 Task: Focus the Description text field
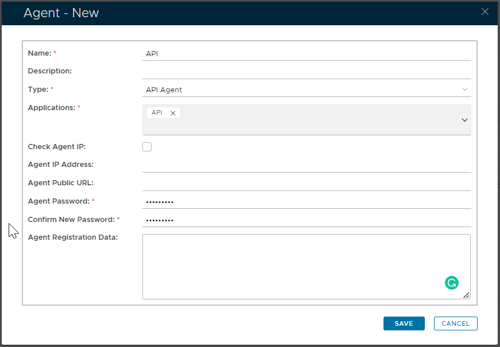tap(306, 71)
